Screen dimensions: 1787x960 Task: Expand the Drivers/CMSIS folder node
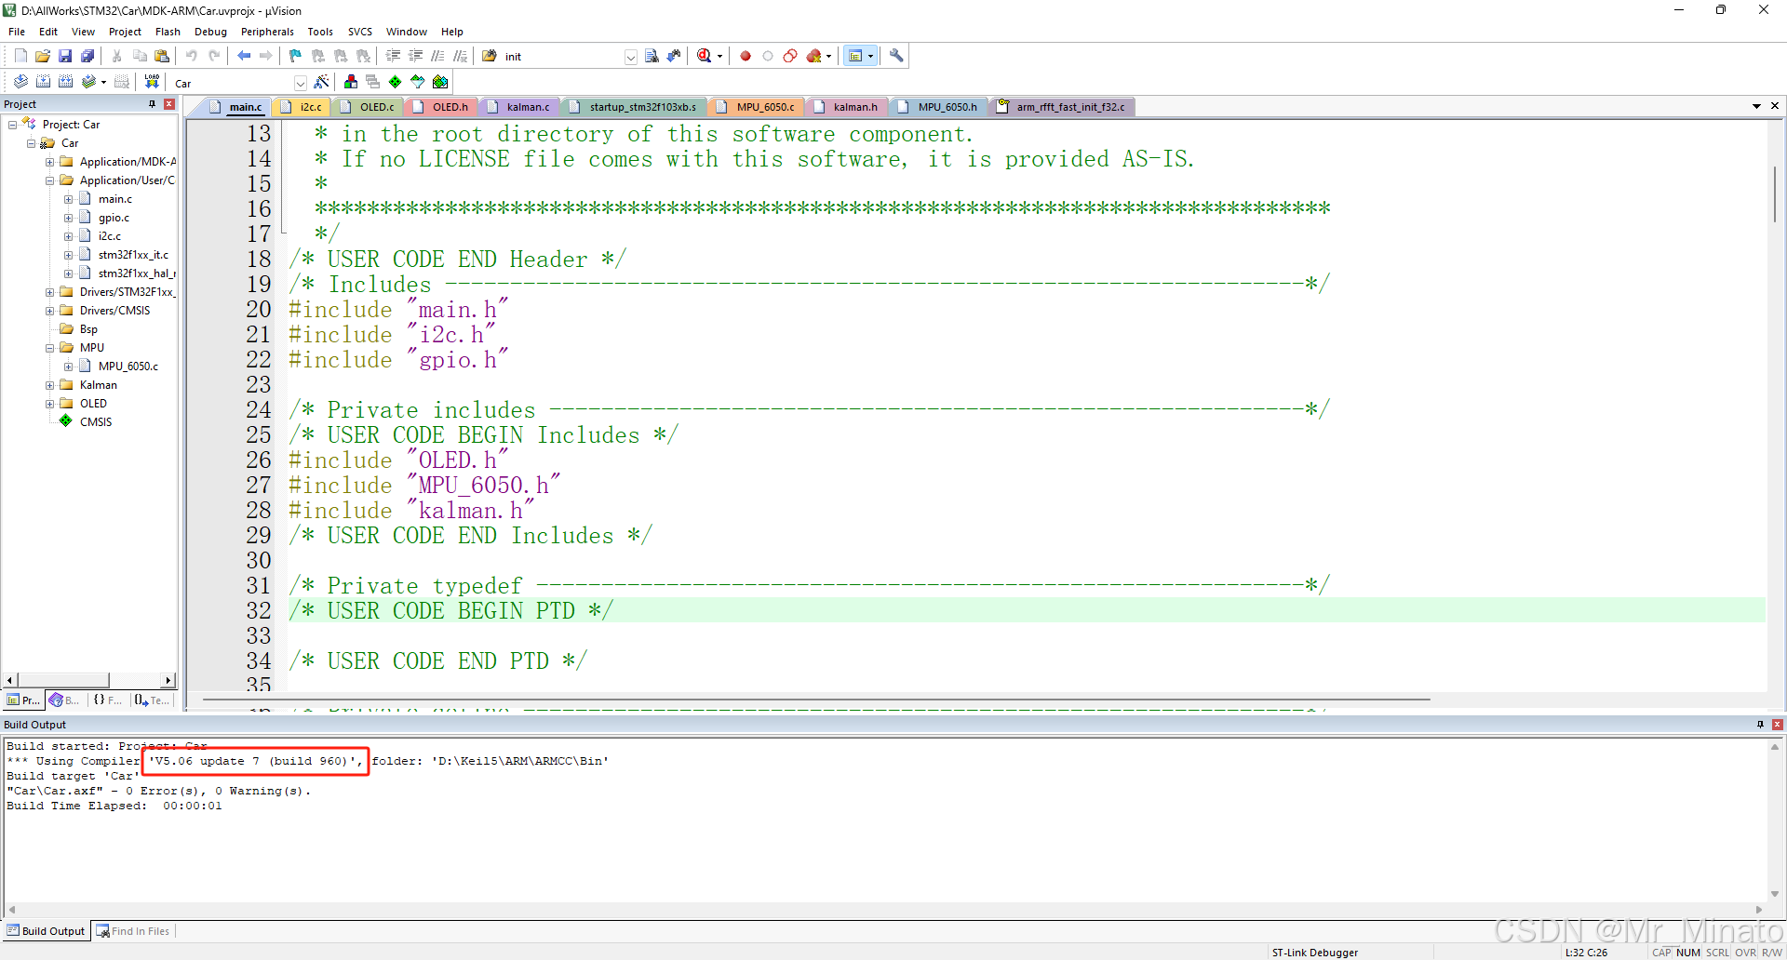[x=50, y=311]
